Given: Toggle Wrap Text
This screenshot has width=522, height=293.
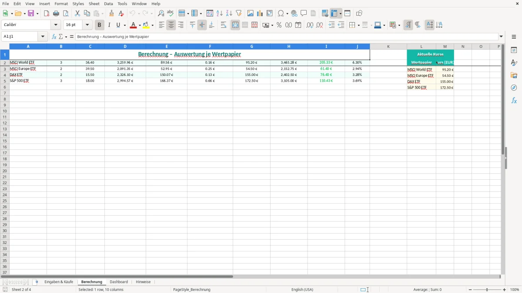Looking at the screenshot, I should [224, 25].
